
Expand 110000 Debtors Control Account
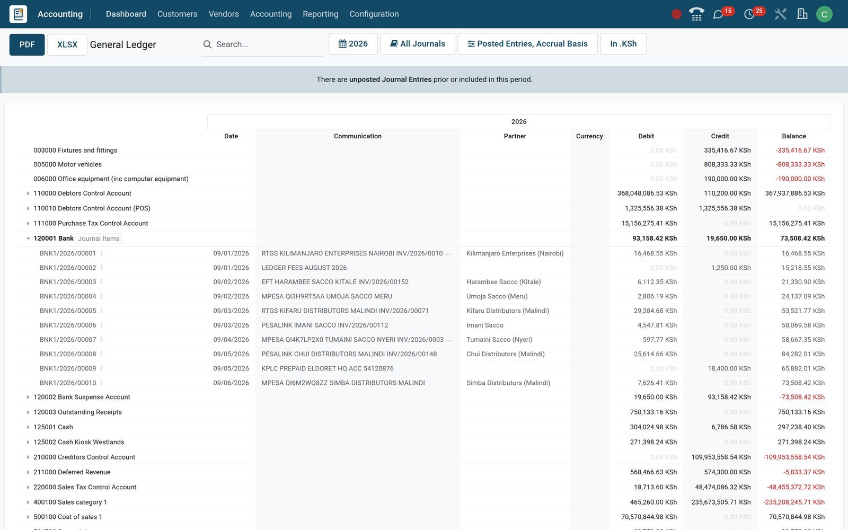pos(28,193)
